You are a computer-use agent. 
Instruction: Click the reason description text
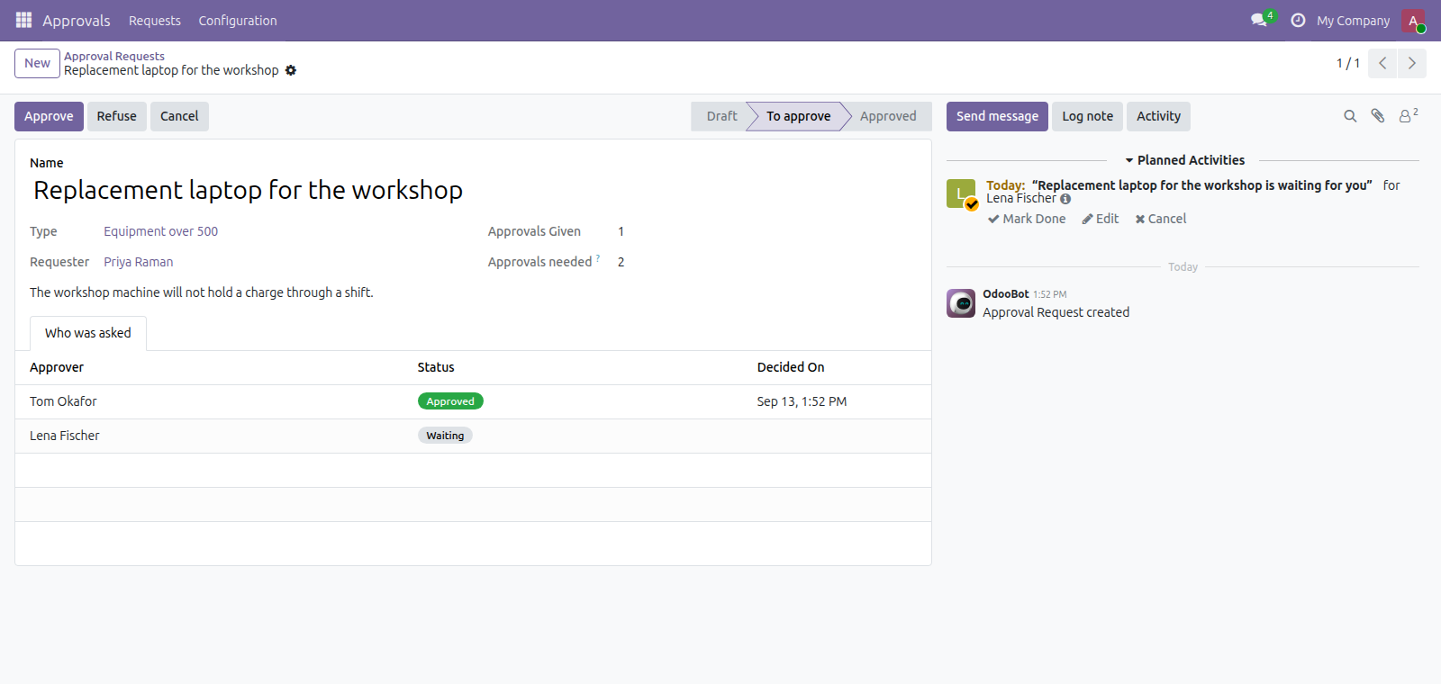[202, 292]
